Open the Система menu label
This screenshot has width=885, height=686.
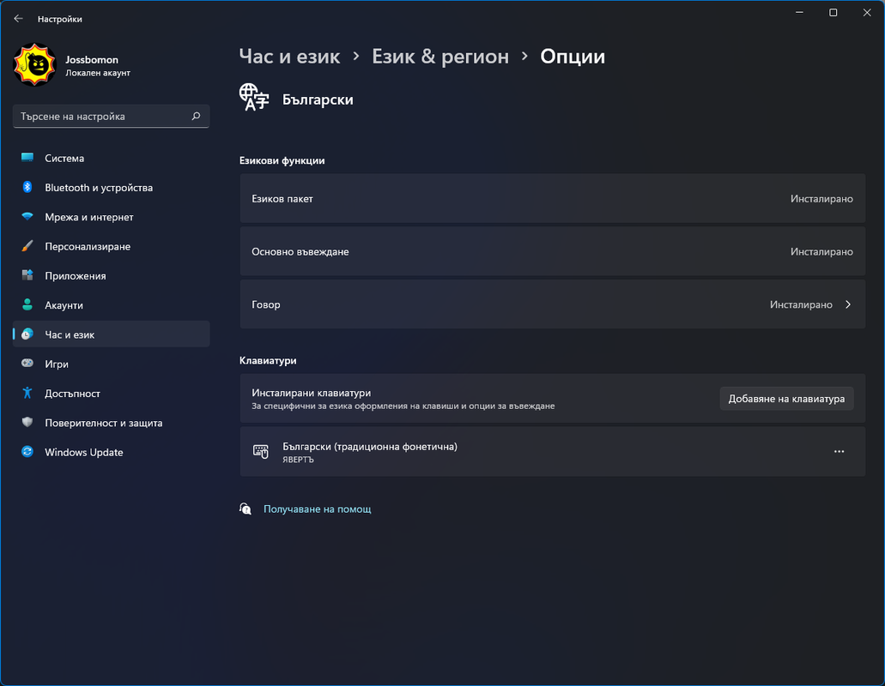pos(64,159)
